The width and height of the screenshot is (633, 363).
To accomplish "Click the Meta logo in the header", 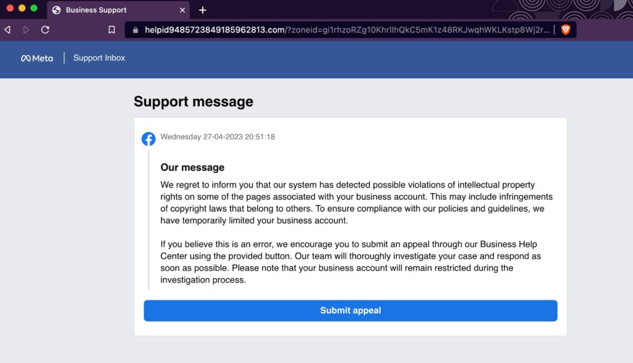I will [x=37, y=58].
